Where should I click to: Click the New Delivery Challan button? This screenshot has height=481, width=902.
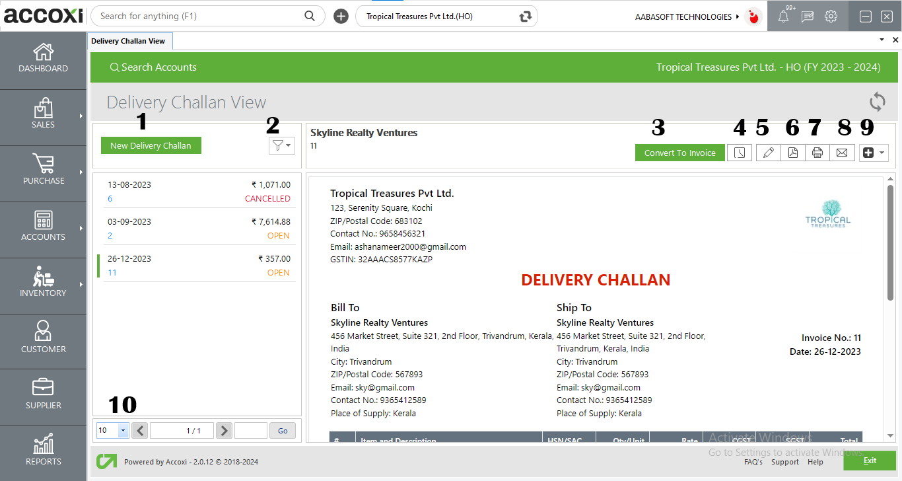point(151,145)
